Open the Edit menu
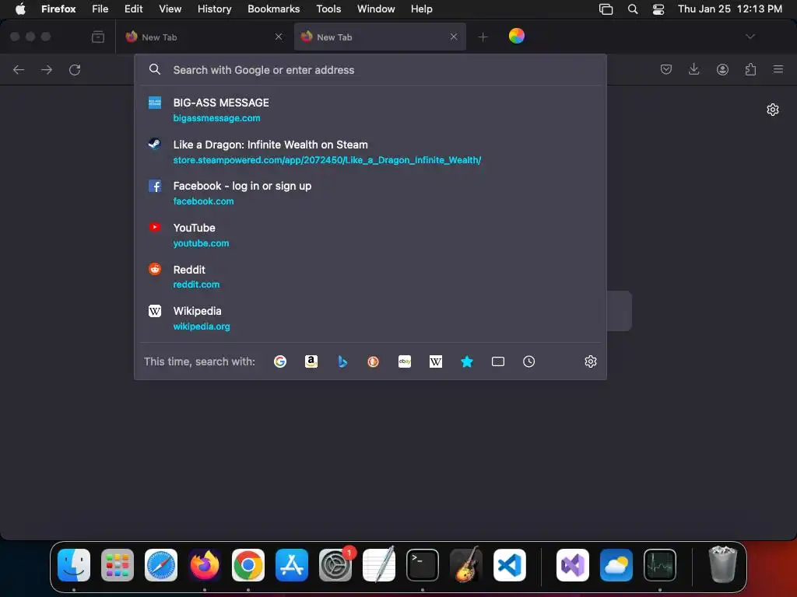The height and width of the screenshot is (597, 797). point(133,9)
